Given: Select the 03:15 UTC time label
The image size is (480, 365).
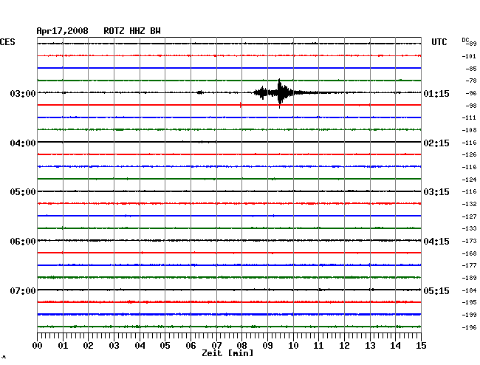Looking at the screenshot, I should pos(436,192).
